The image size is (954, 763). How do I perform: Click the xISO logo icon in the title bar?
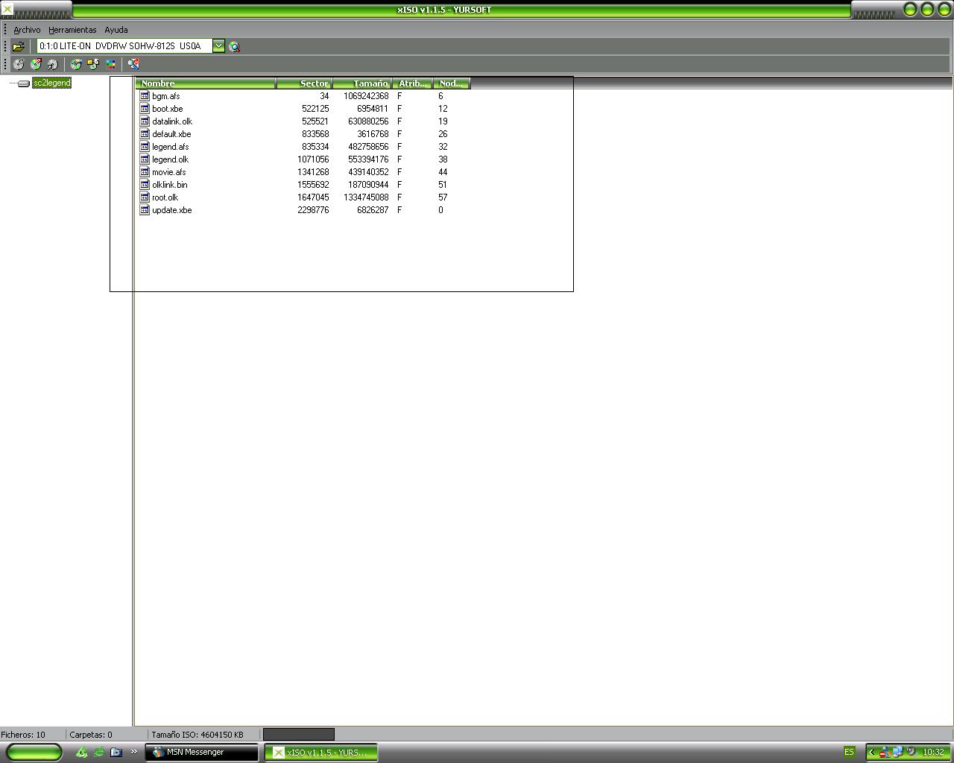pyautogui.click(x=7, y=9)
